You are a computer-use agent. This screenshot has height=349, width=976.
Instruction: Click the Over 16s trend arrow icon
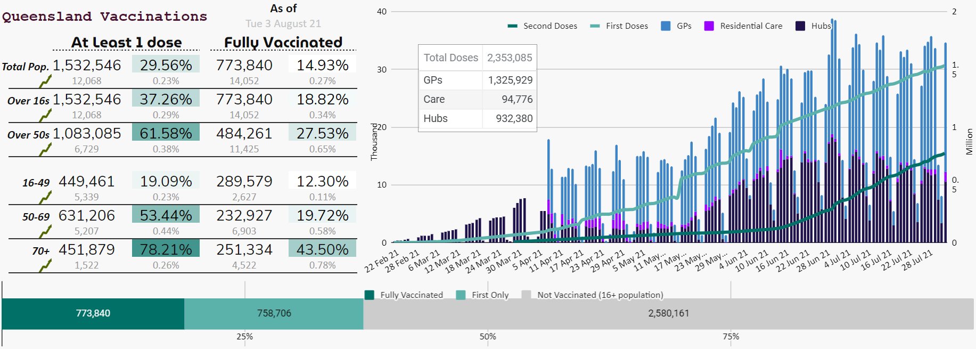click(x=46, y=115)
